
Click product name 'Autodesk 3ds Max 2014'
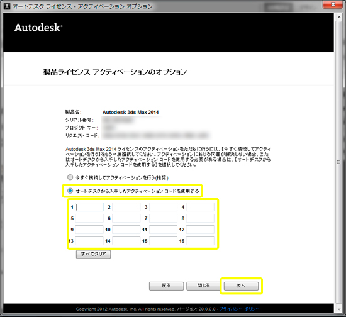pyautogui.click(x=130, y=113)
